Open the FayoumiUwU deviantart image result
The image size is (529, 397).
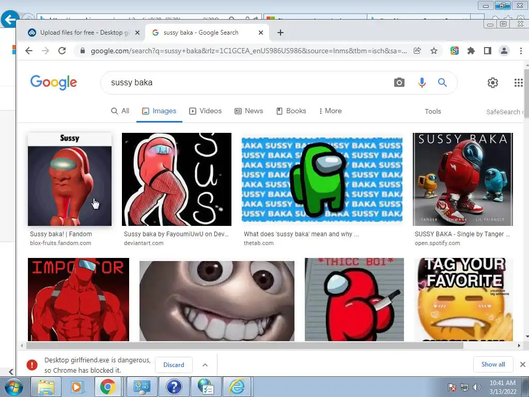click(x=177, y=179)
